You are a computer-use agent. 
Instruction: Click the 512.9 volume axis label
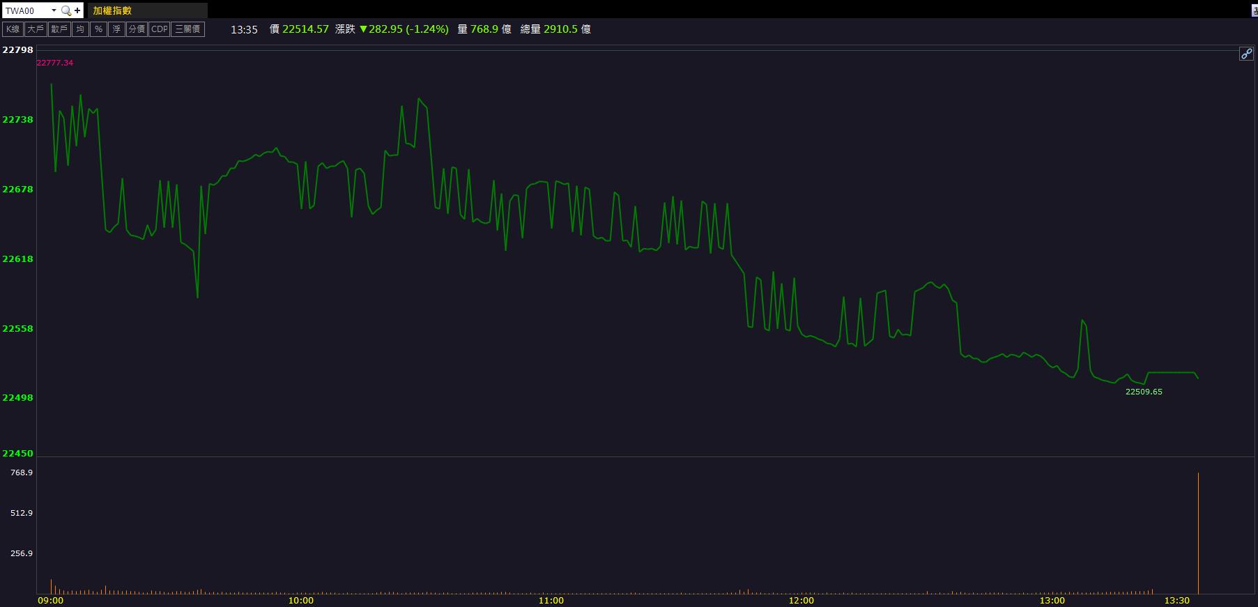pos(22,513)
